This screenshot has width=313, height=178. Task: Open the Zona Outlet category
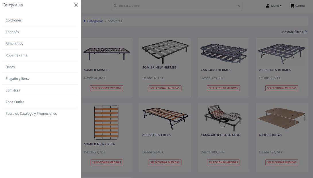coord(15,102)
